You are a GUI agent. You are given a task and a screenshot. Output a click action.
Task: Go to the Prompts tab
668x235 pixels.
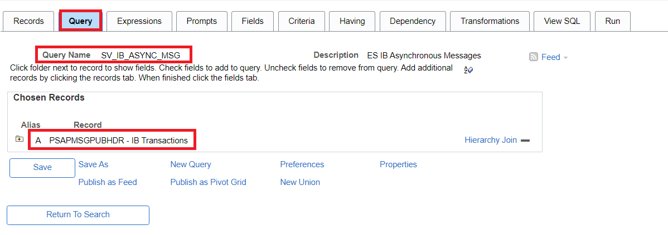(x=201, y=21)
